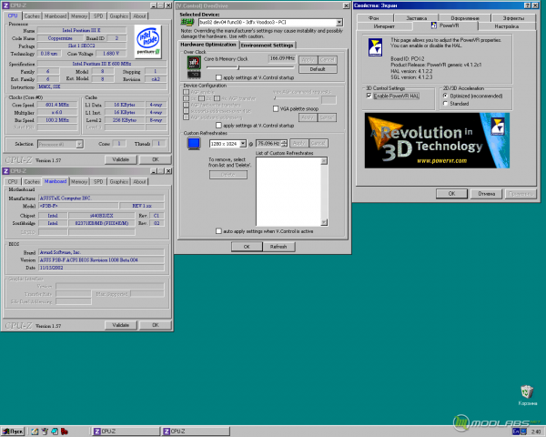Click the third quick launch icon
The height and width of the screenshot is (437, 546).
pos(55,432)
